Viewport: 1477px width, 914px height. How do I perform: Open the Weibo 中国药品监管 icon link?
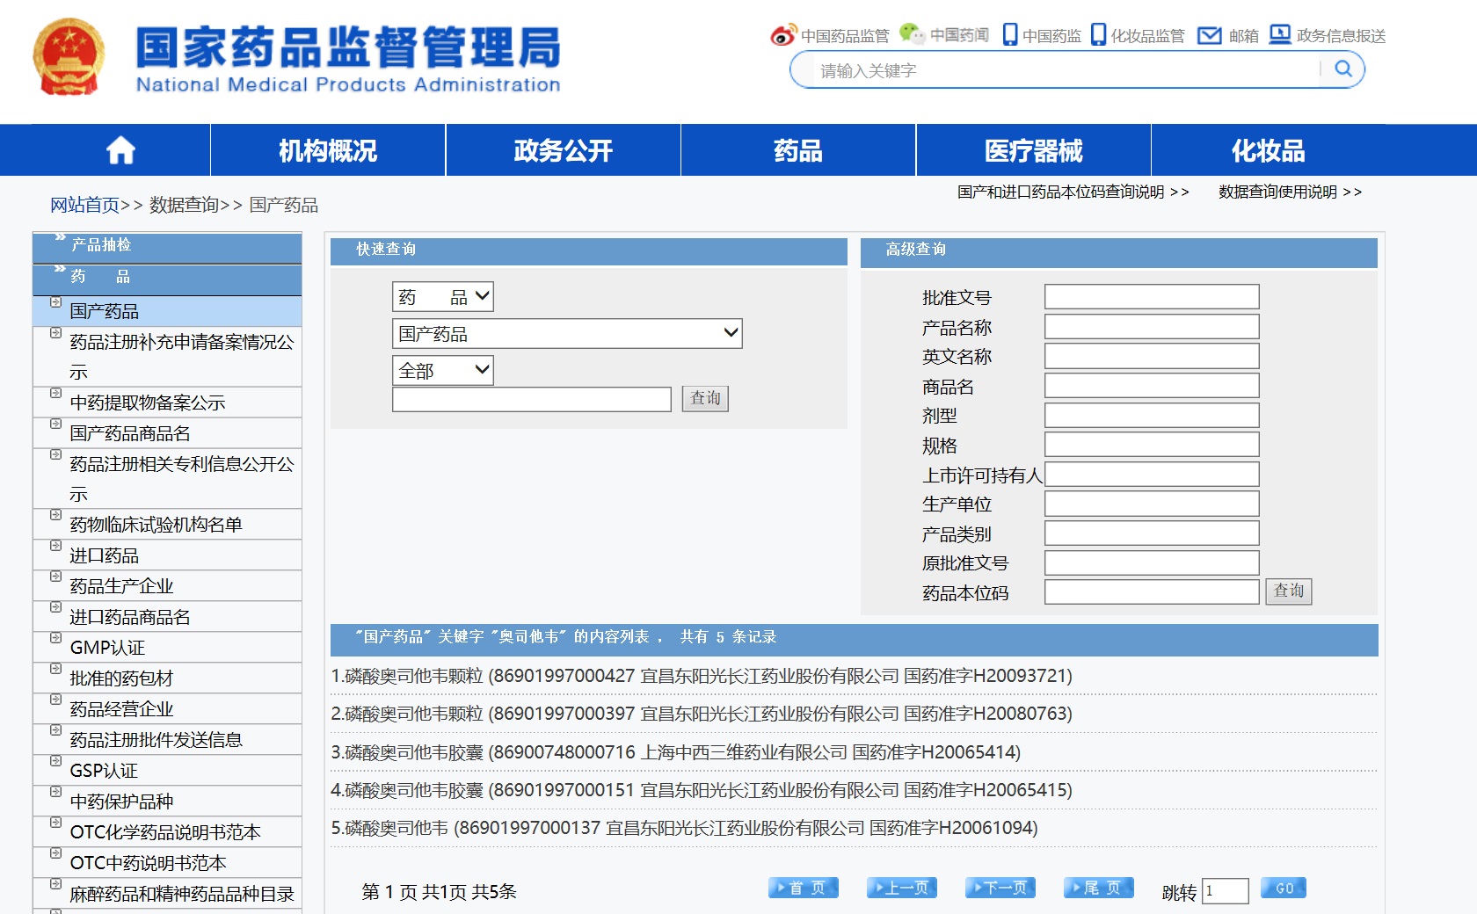pos(782,35)
